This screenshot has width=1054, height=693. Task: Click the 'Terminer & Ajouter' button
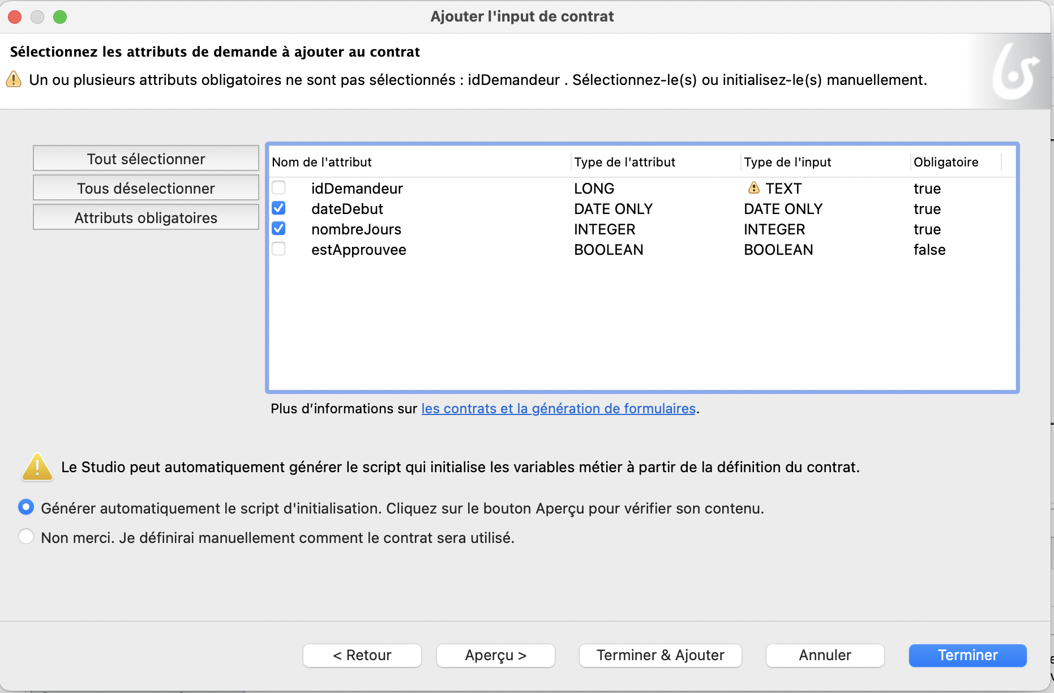tap(661, 655)
